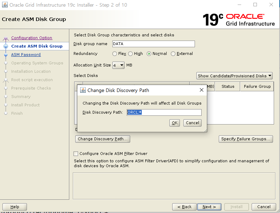
Task: Click the Next button to proceed
Action: click(x=209, y=207)
